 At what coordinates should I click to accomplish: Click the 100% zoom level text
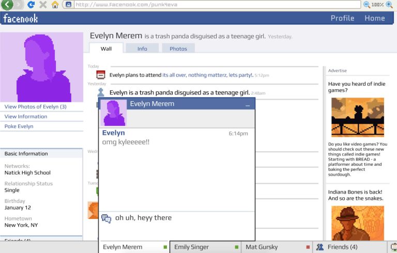(377, 5)
